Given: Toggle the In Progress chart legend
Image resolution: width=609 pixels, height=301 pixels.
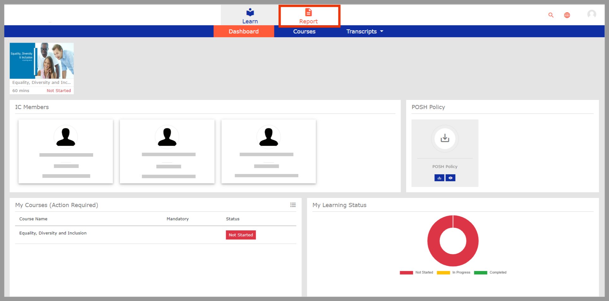Looking at the screenshot, I should (453, 273).
